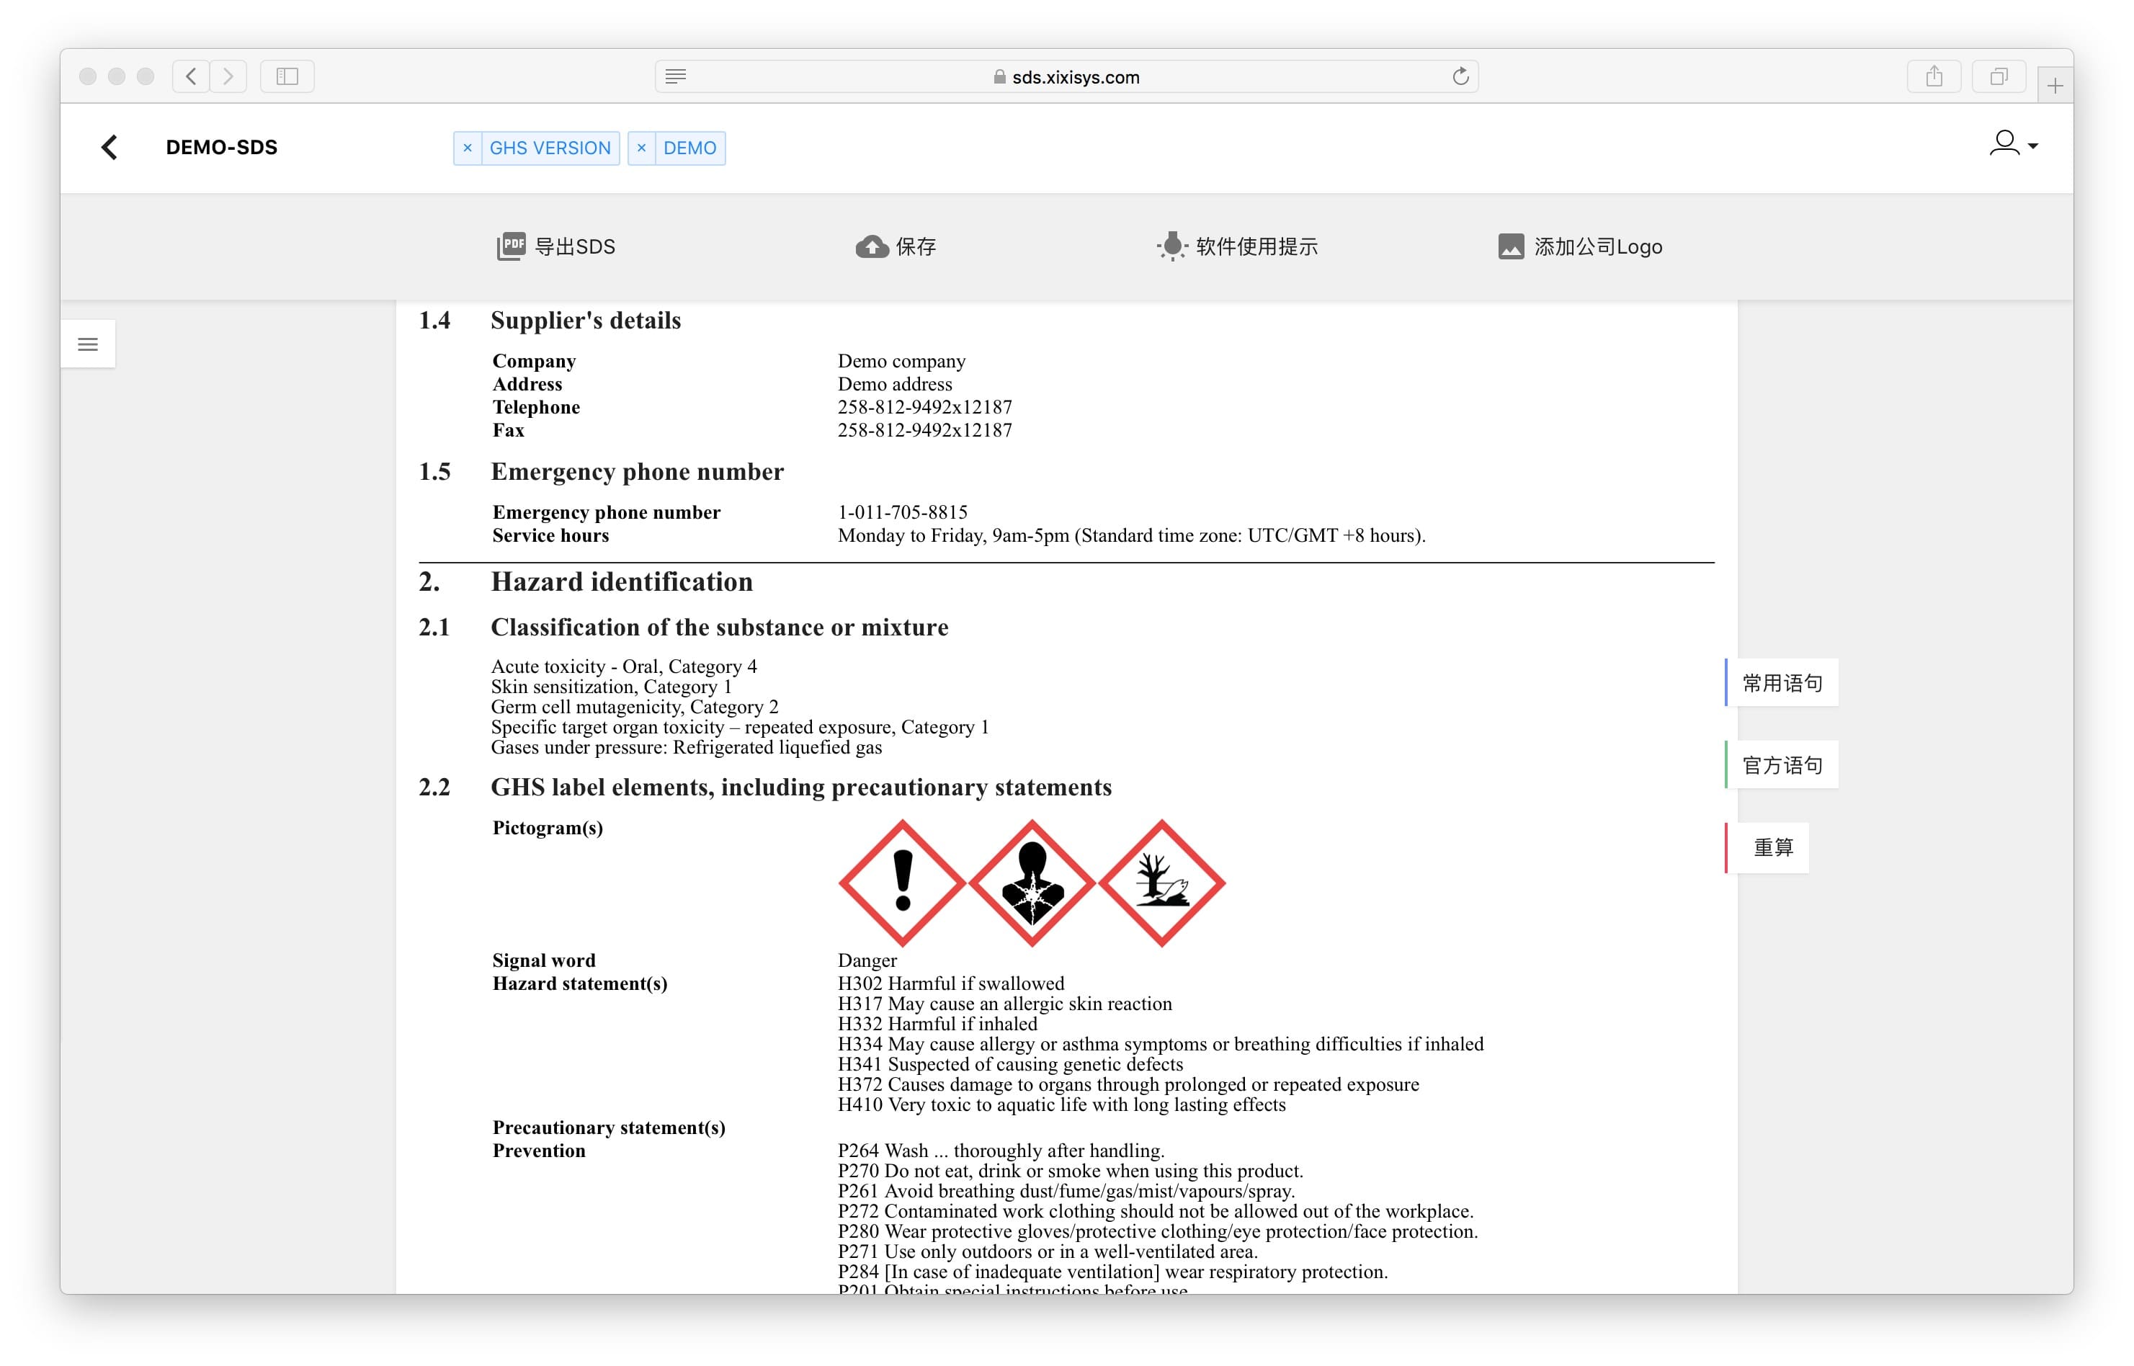Click the 'Demo company' value
The width and height of the screenshot is (2134, 1366).
tap(901, 361)
